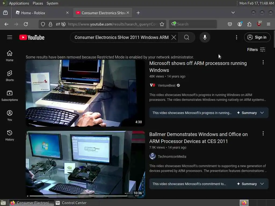Play the 10:36 Ballmer video thumbnail

click(85, 164)
